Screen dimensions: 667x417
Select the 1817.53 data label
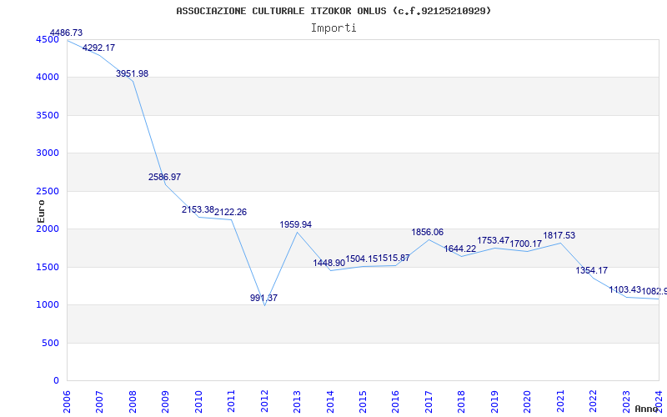pyautogui.click(x=559, y=235)
